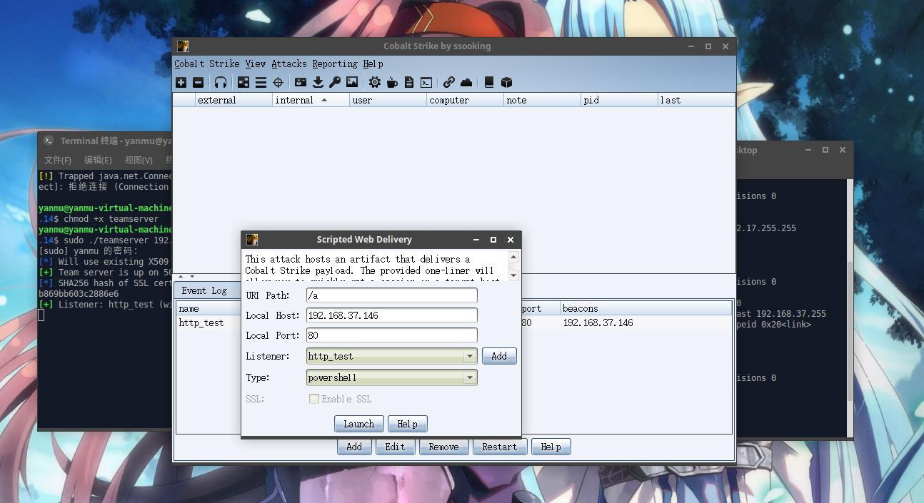Click the note column header
The height and width of the screenshot is (503, 924).
tap(542, 101)
